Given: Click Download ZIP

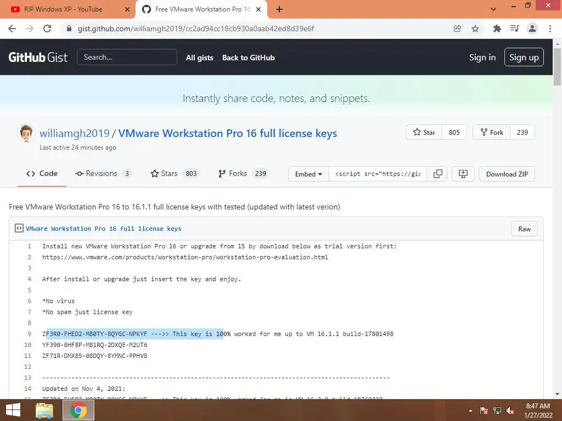Looking at the screenshot, I should tap(507, 174).
